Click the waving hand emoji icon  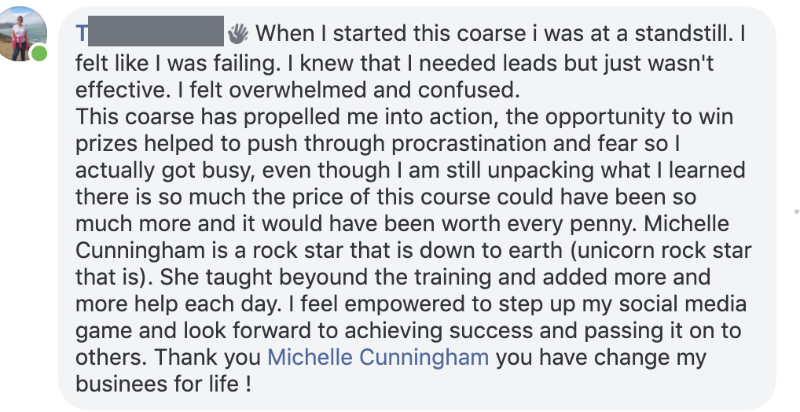(237, 34)
